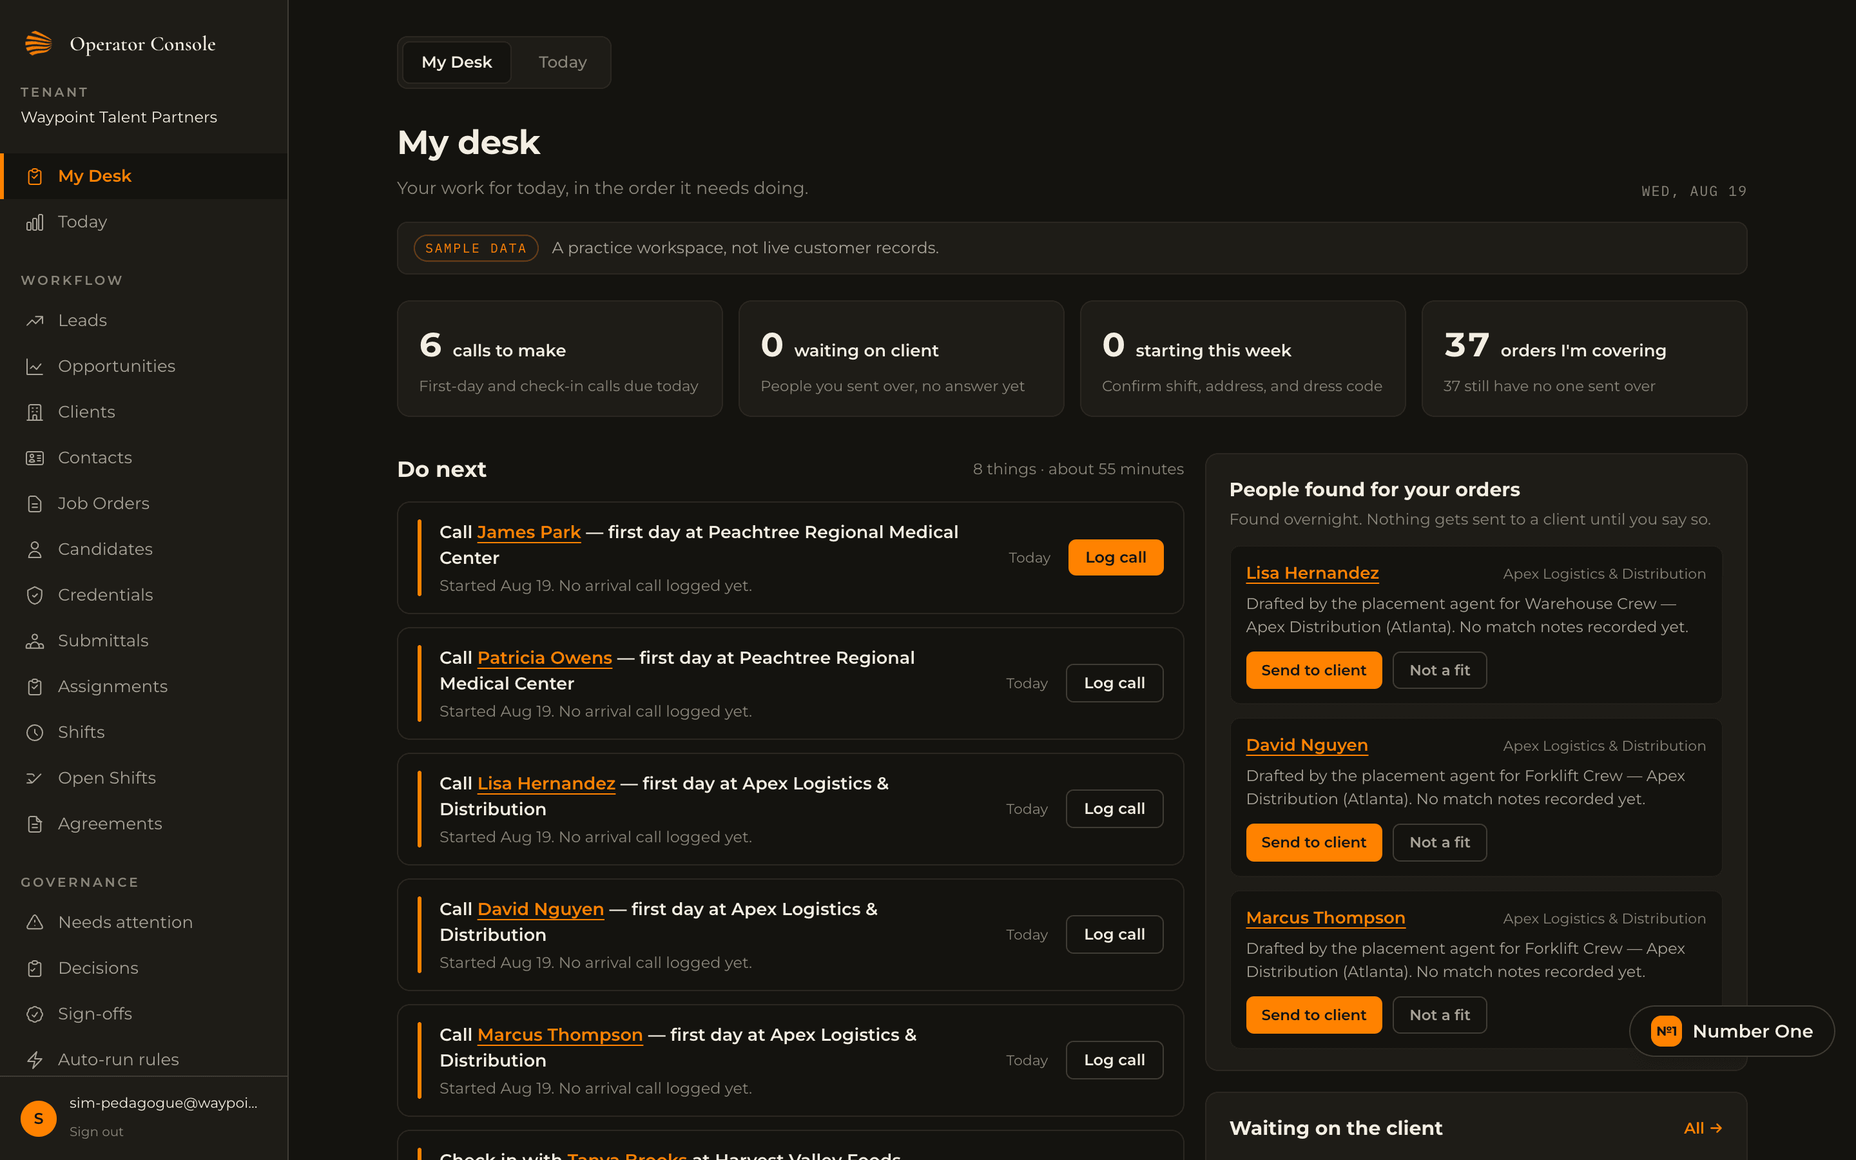The width and height of the screenshot is (1856, 1160).
Task: Send David Nguyen to client
Action: coord(1314,842)
